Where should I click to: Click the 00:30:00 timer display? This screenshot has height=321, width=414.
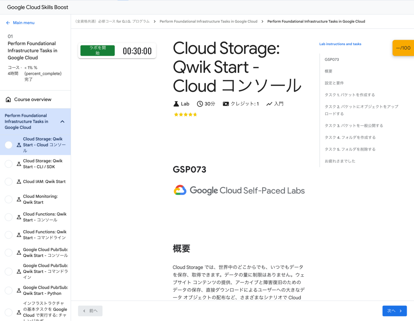tap(137, 50)
